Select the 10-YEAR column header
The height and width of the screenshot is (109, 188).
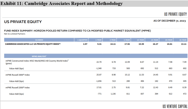pos(138,40)
